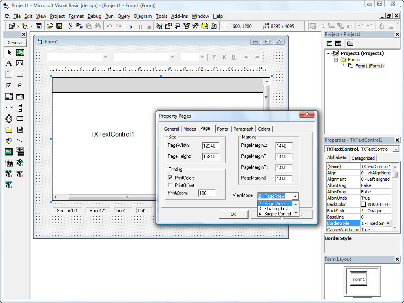
Task: Choose '3 - Floating Text' from ViewMode list
Action: pos(274,209)
